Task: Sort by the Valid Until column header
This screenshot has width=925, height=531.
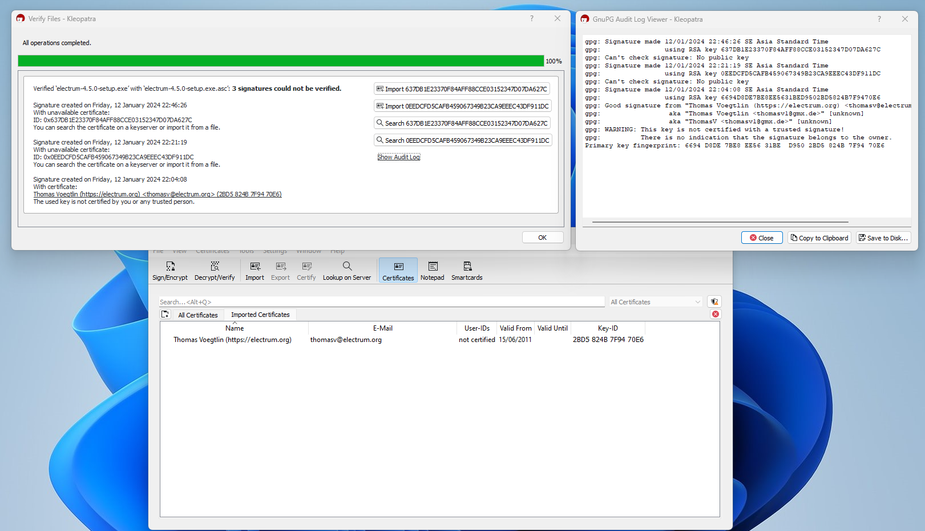Action: [x=552, y=328]
